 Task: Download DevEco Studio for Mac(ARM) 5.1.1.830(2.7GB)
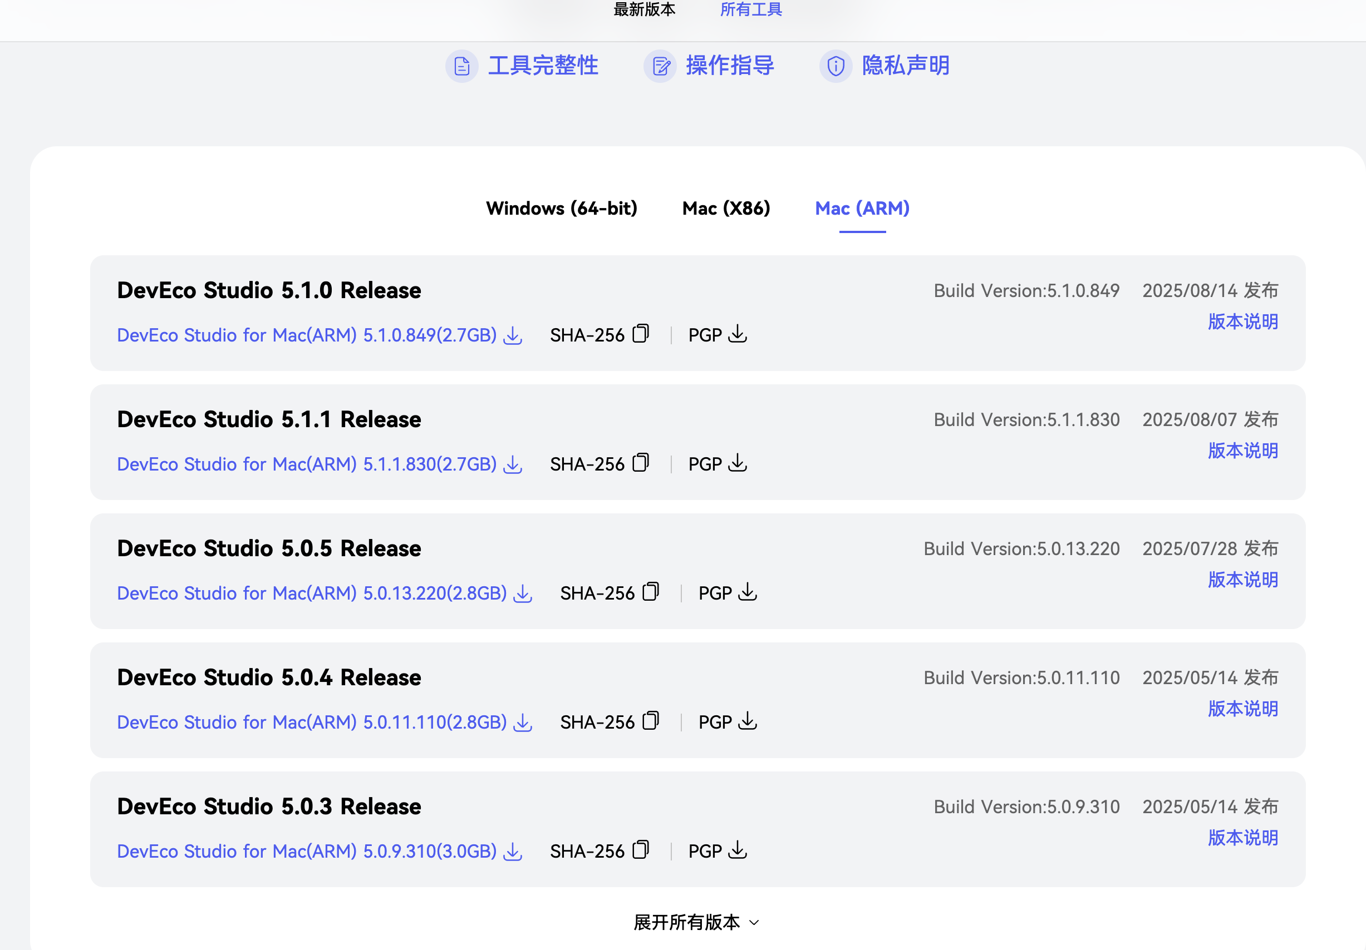[306, 464]
